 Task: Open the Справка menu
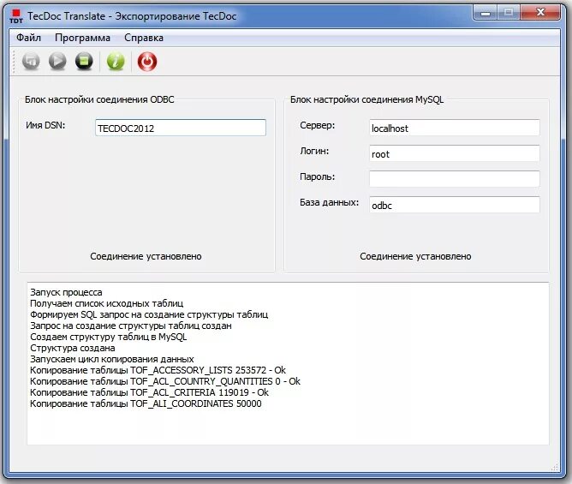[144, 38]
